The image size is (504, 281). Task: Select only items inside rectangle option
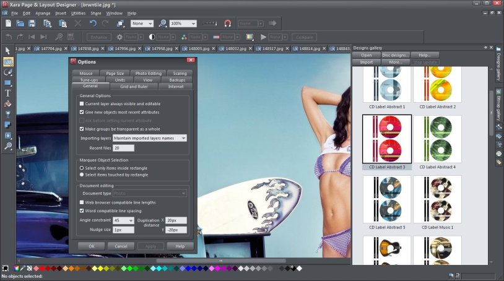pos(82,167)
